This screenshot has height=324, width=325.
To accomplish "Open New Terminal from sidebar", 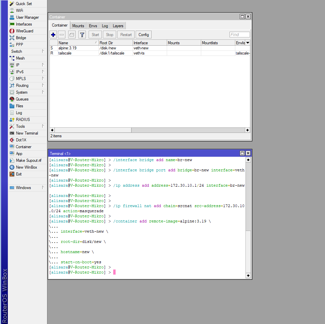I will tap(27, 133).
